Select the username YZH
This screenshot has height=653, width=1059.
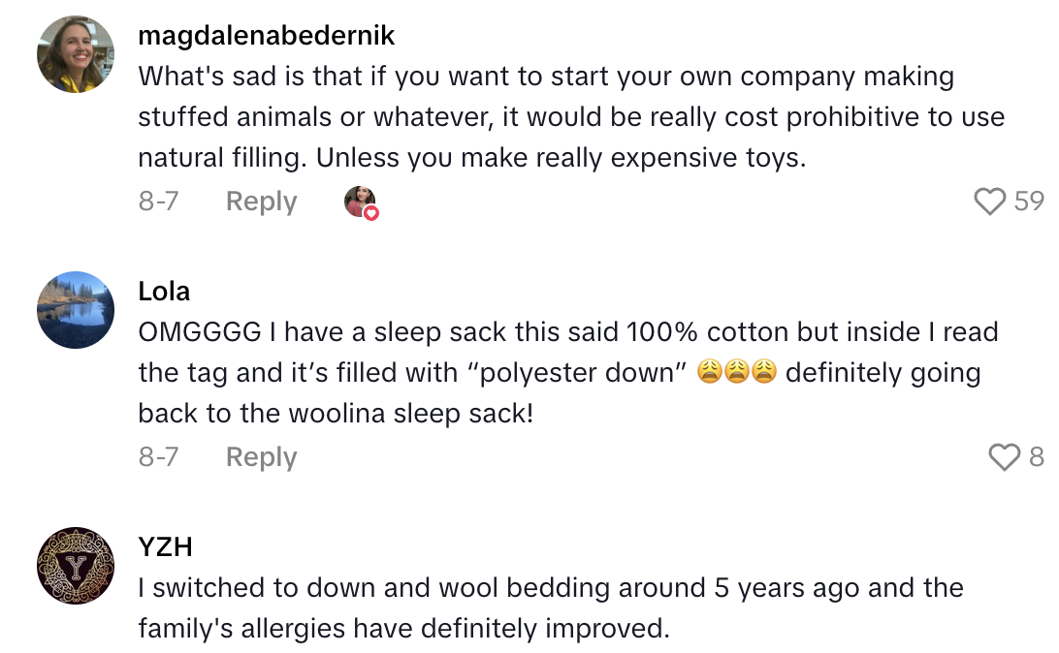165,546
